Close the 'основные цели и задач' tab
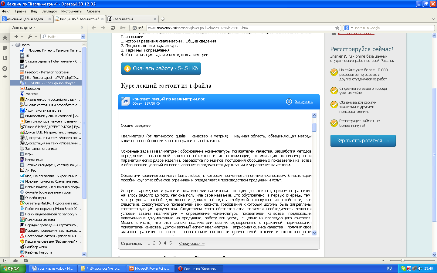 pyautogui.click(x=50, y=19)
